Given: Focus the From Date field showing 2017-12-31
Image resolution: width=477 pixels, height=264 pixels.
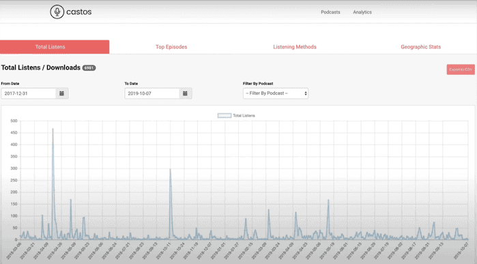Looking at the screenshot, I should pyautogui.click(x=29, y=93).
